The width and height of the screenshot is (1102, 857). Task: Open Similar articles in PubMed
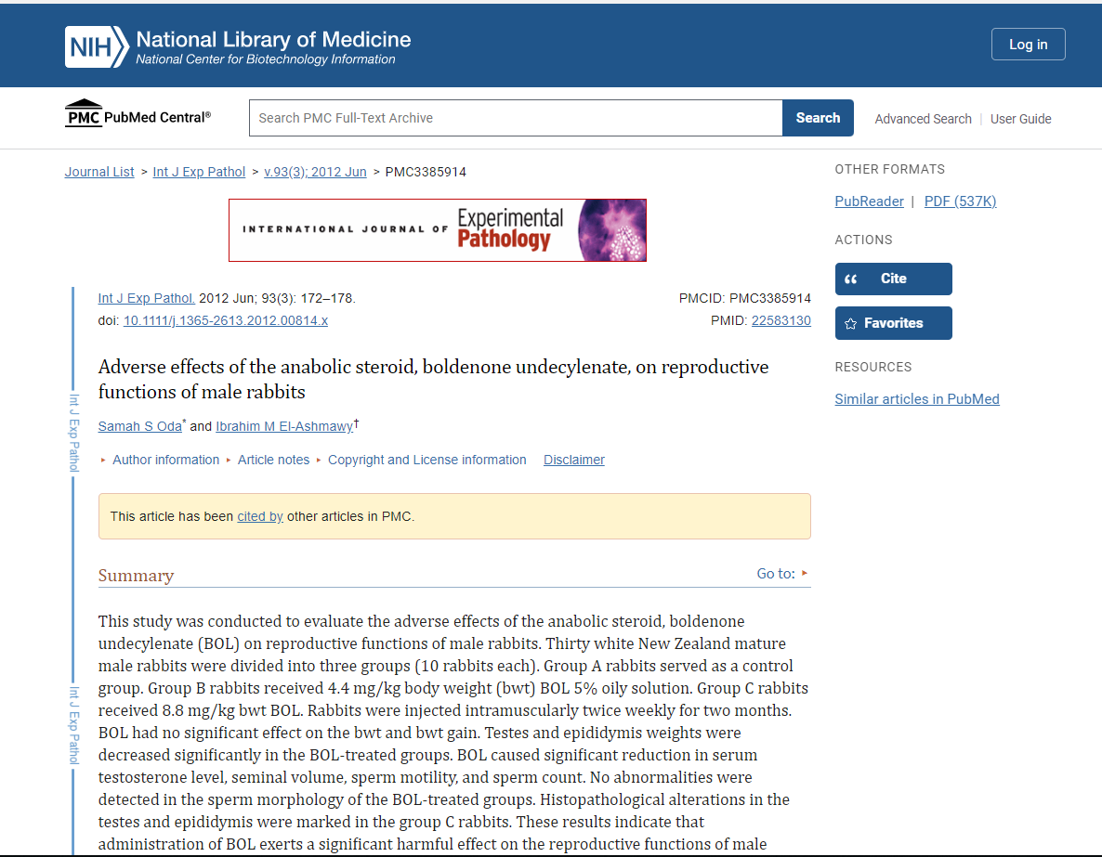pyautogui.click(x=916, y=399)
